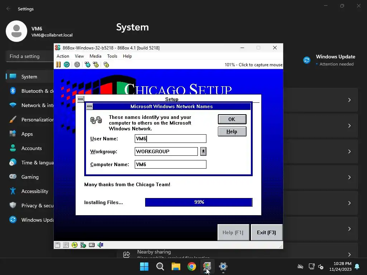Click the Accessibility figure icon
Image resolution: width=367 pixels, height=275 pixels.
[x=13, y=191]
